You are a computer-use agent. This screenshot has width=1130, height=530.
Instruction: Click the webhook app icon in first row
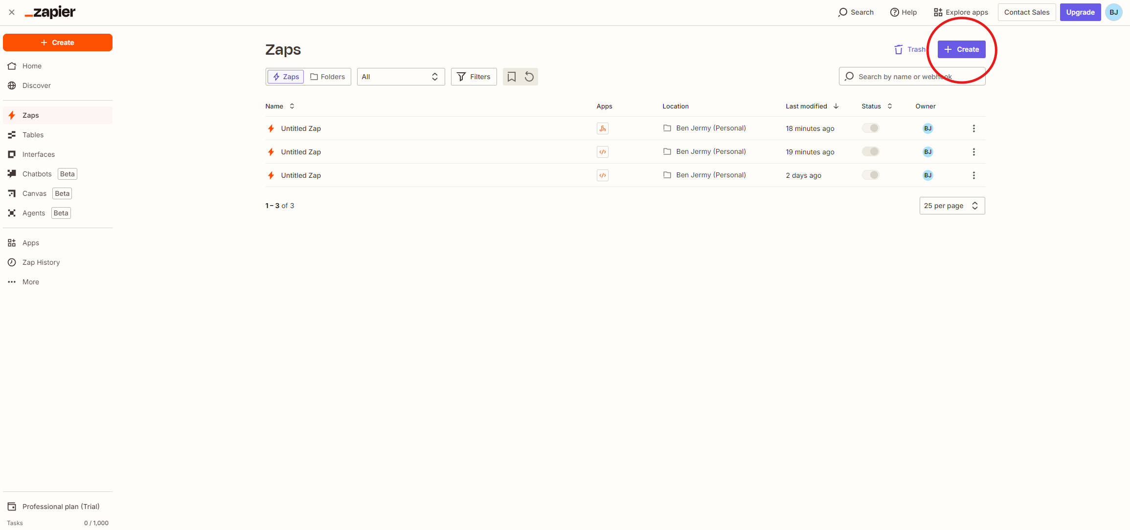602,128
